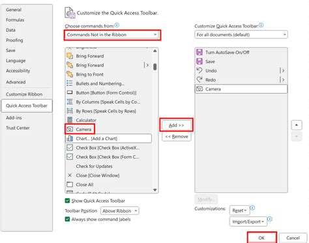Open the Import/Export dropdown
The height and width of the screenshot is (243, 309).
click(248, 222)
